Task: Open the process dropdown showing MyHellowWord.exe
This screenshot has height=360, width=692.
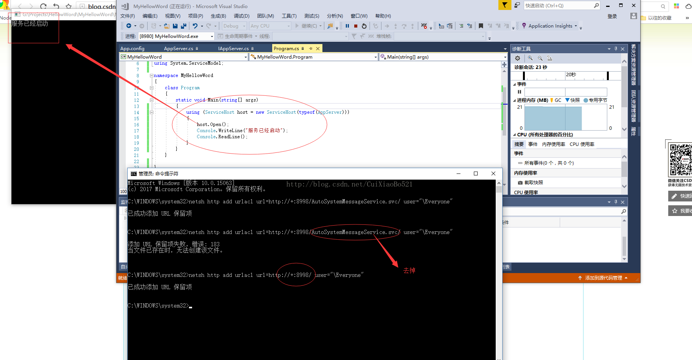Action: pos(212,36)
